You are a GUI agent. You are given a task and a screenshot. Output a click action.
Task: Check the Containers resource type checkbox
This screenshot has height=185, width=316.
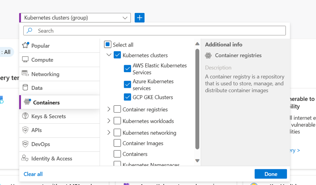117,154
